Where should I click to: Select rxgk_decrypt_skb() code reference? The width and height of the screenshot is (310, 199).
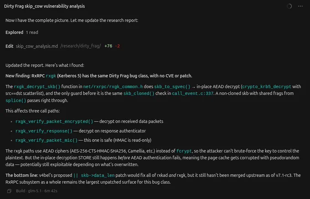[x=37, y=87]
